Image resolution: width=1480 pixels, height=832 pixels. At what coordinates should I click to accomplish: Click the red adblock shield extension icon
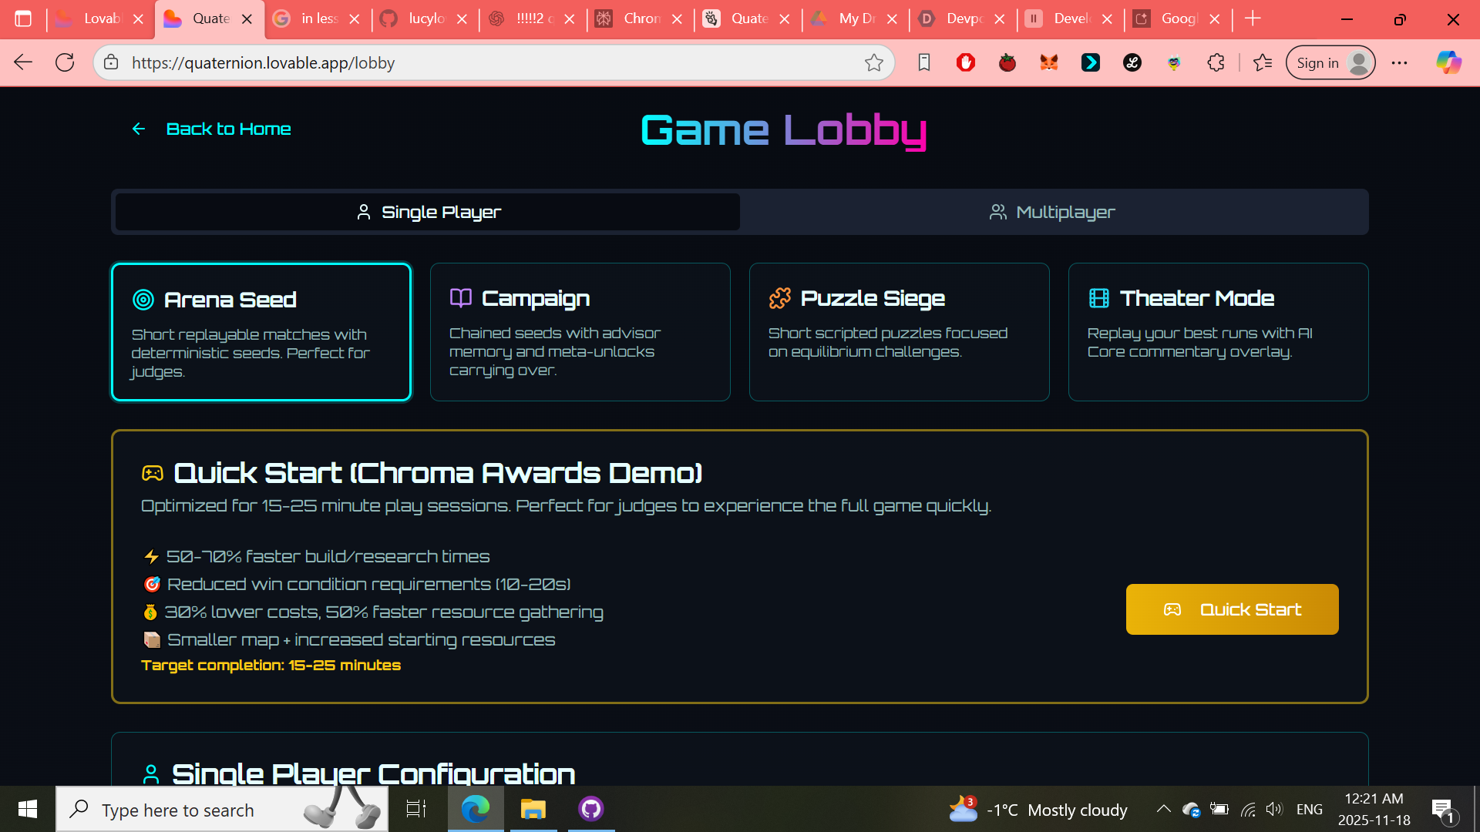965,62
